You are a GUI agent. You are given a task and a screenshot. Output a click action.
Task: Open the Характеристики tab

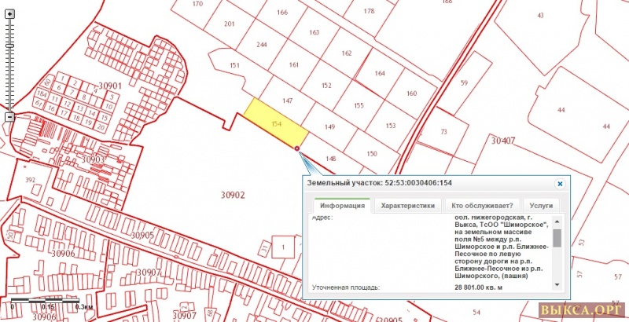(408, 206)
